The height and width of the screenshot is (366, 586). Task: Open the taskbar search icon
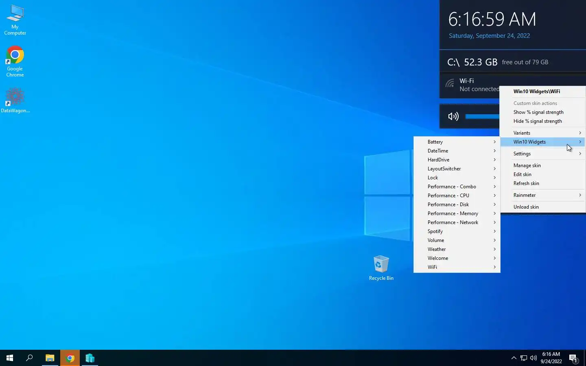pos(29,358)
